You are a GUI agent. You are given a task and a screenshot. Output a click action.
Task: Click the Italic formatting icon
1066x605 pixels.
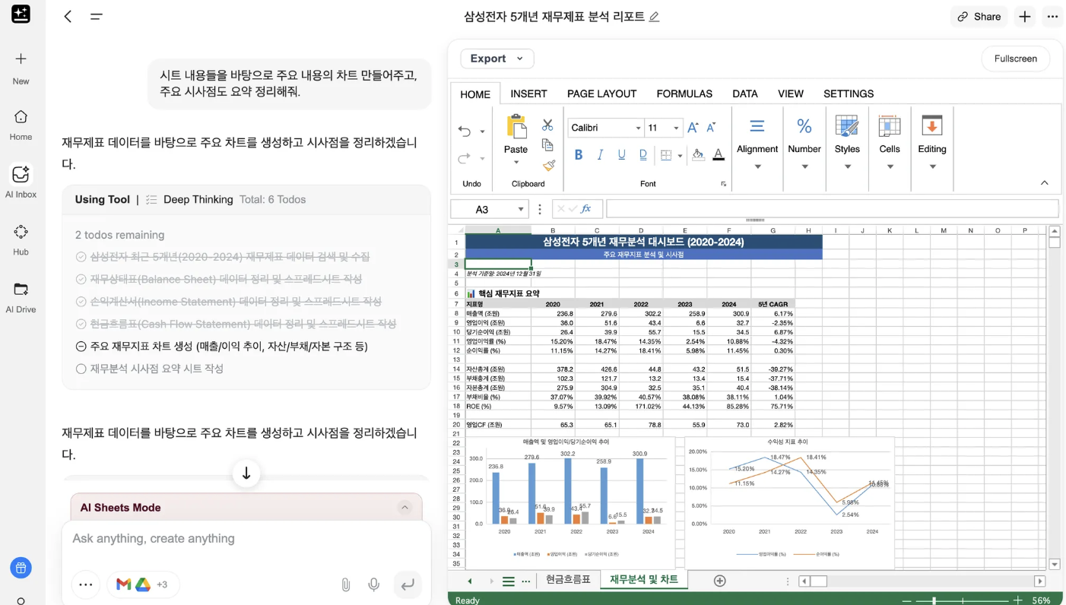pyautogui.click(x=600, y=154)
